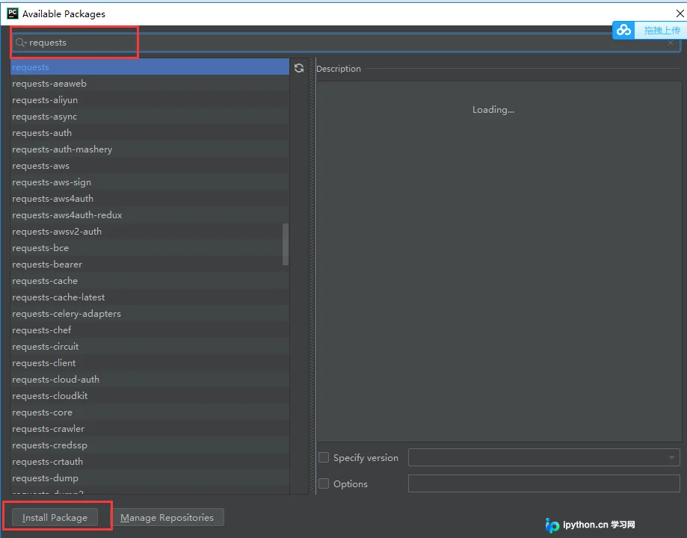Enable the Specify version checkbox
The image size is (687, 538).
pyautogui.click(x=324, y=457)
